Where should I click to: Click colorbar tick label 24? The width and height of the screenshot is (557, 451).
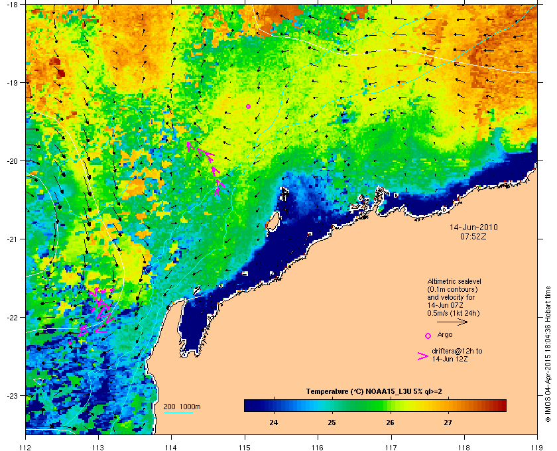pyautogui.click(x=273, y=422)
